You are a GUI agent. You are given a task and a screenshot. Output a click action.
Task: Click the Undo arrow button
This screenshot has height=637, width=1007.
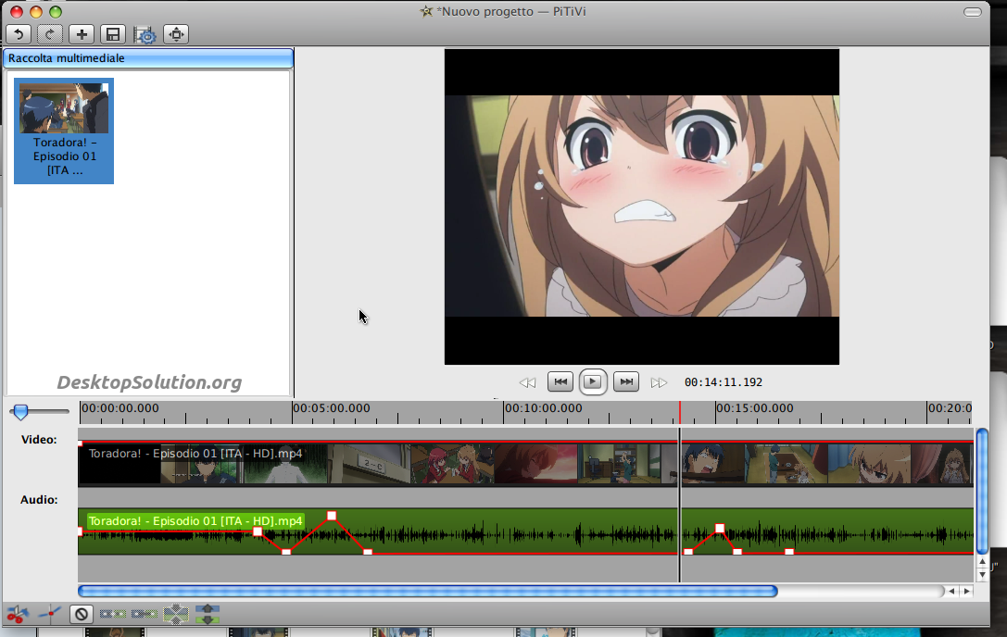(19, 34)
